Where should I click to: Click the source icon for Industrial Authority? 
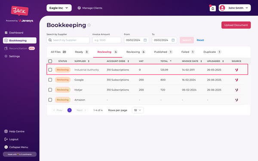click(x=236, y=70)
